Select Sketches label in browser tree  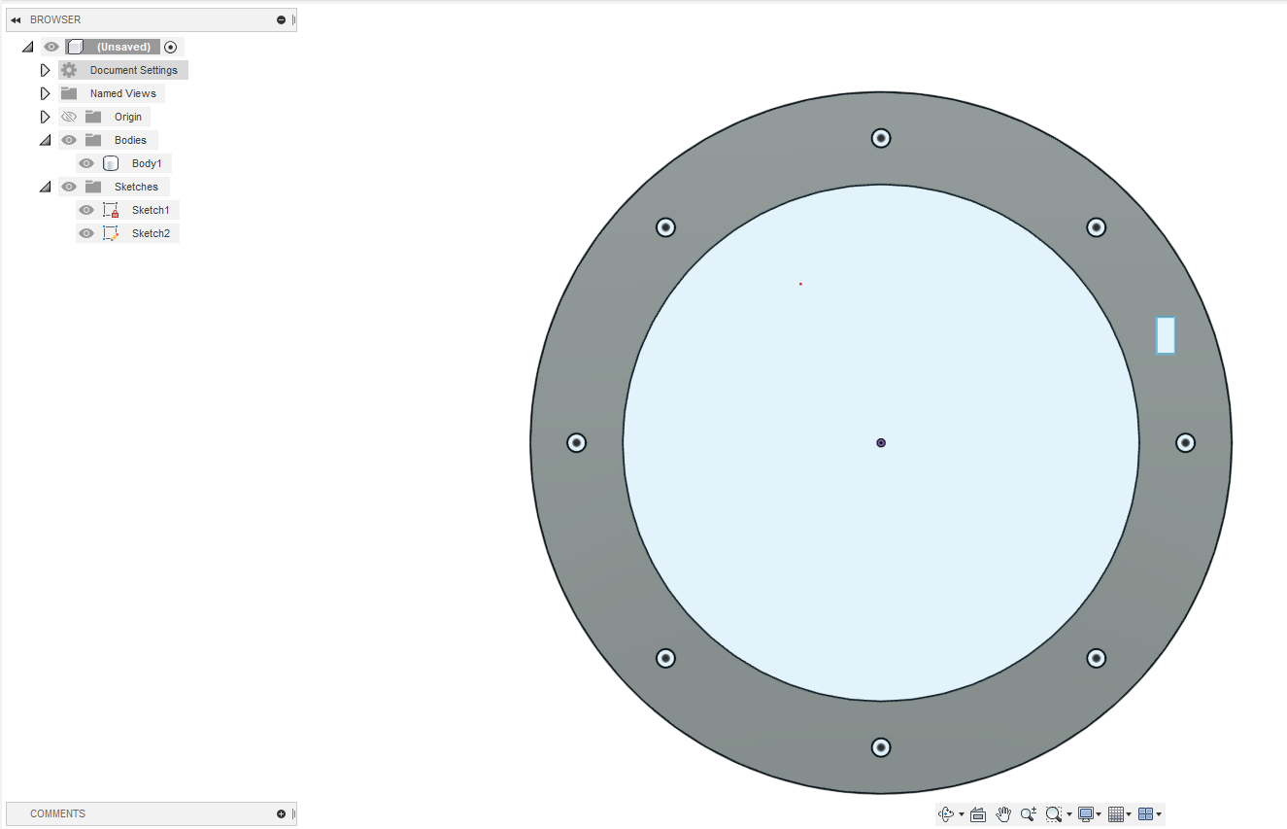click(x=136, y=187)
